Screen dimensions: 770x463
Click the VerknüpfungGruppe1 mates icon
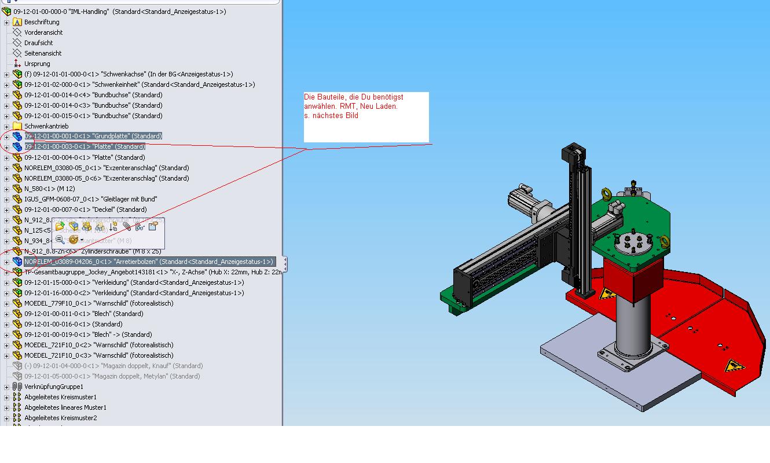coord(17,387)
